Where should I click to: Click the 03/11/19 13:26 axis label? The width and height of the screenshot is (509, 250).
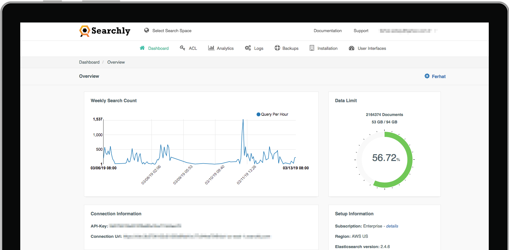tap(247, 175)
